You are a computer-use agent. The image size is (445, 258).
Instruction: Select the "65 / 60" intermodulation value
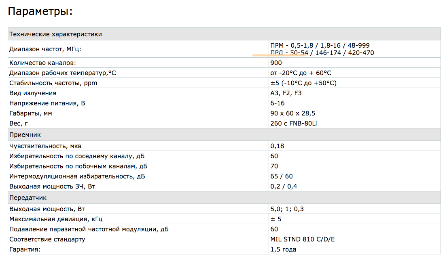281,176
